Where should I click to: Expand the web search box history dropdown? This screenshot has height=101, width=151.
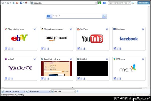coord(130,3)
